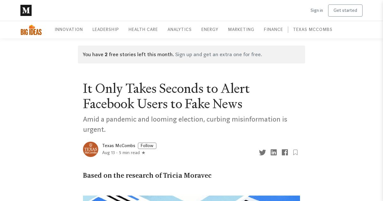The image size is (383, 201).
Task: Click the member-only star icon
Action: 143,153
